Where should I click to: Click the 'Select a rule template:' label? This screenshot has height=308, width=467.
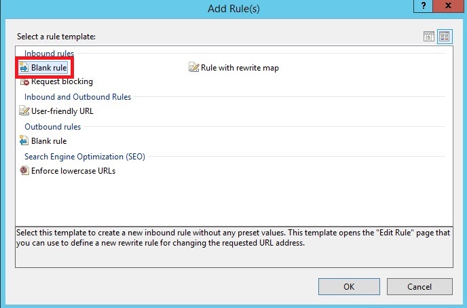click(x=56, y=37)
